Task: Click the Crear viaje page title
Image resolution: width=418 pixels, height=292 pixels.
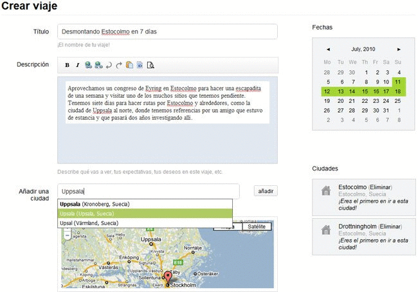Action: point(30,6)
